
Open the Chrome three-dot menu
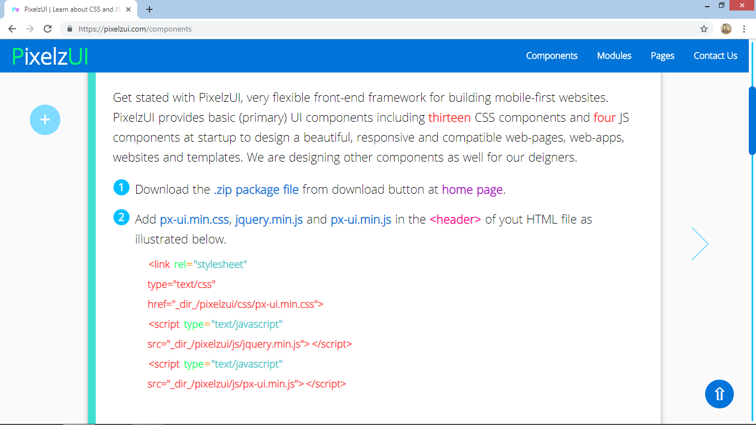coord(744,29)
